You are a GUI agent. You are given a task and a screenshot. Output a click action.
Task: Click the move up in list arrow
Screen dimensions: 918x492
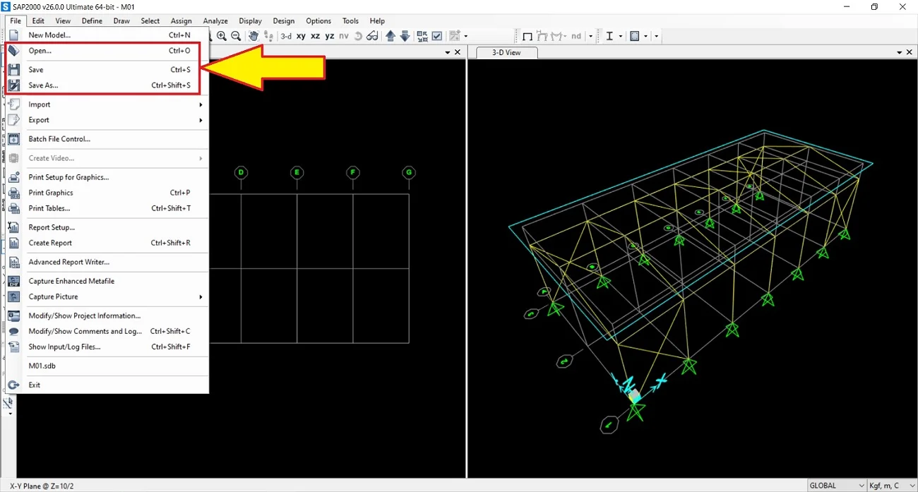coord(391,36)
